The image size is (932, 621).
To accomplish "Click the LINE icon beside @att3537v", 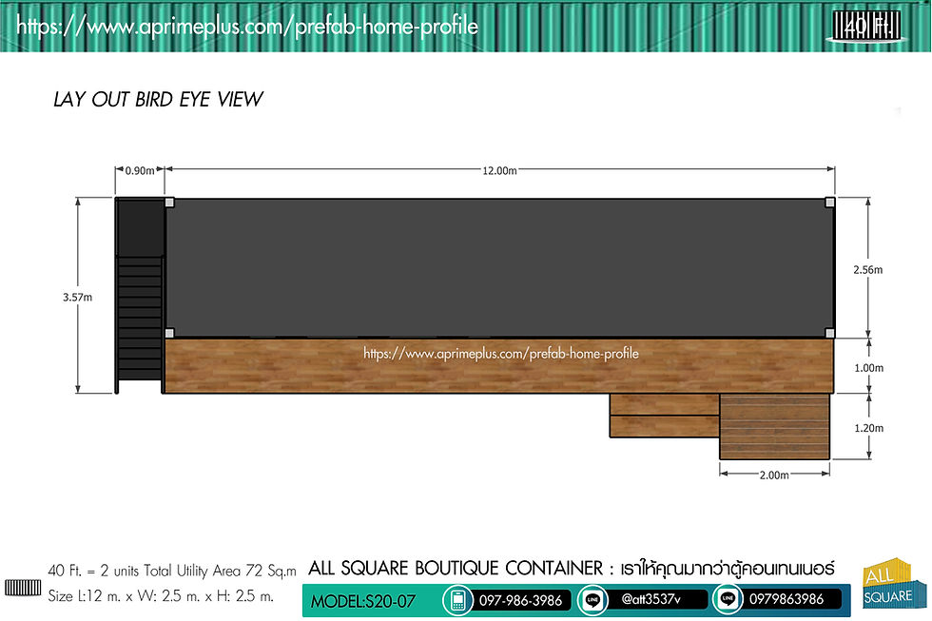I will point(592,600).
